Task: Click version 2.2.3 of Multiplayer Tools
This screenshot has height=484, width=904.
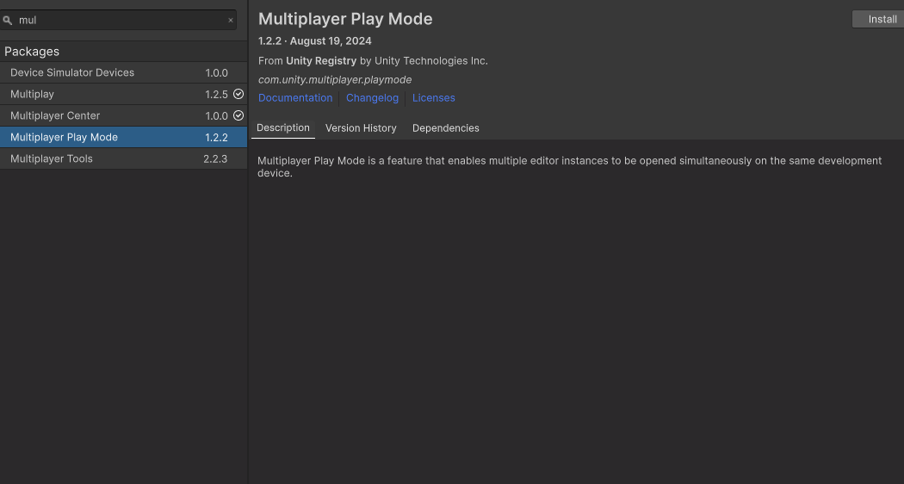Action: click(215, 158)
